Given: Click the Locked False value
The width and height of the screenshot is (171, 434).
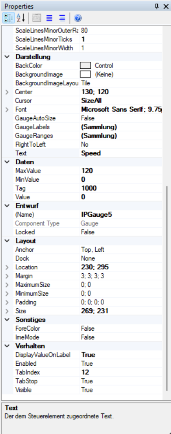Looking at the screenshot, I should [x=87, y=232].
